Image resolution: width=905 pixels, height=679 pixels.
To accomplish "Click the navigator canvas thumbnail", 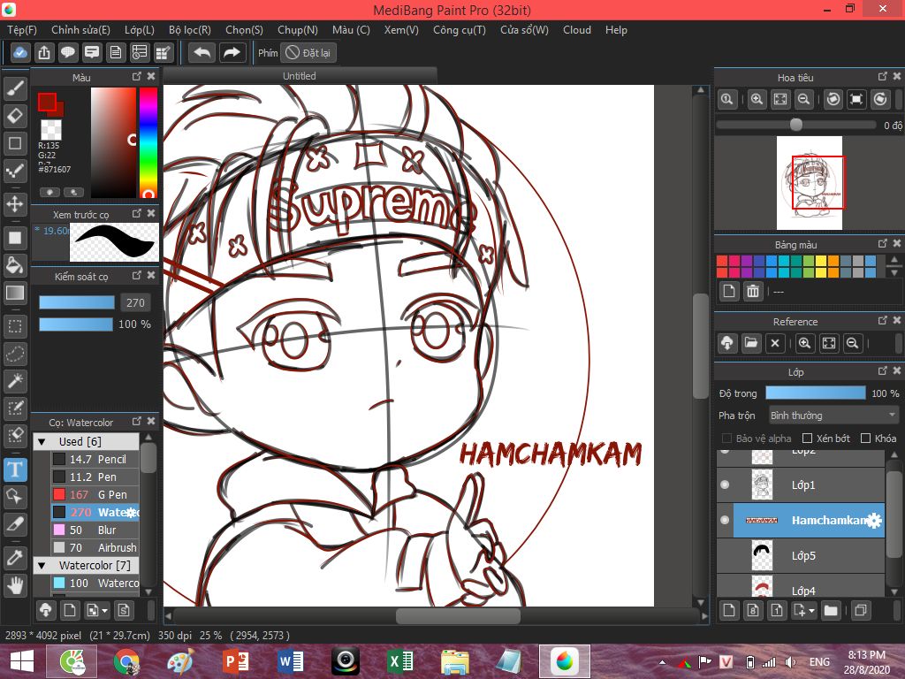I will click(810, 182).
